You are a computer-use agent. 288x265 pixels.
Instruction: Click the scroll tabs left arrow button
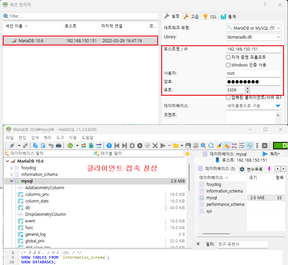point(278,169)
